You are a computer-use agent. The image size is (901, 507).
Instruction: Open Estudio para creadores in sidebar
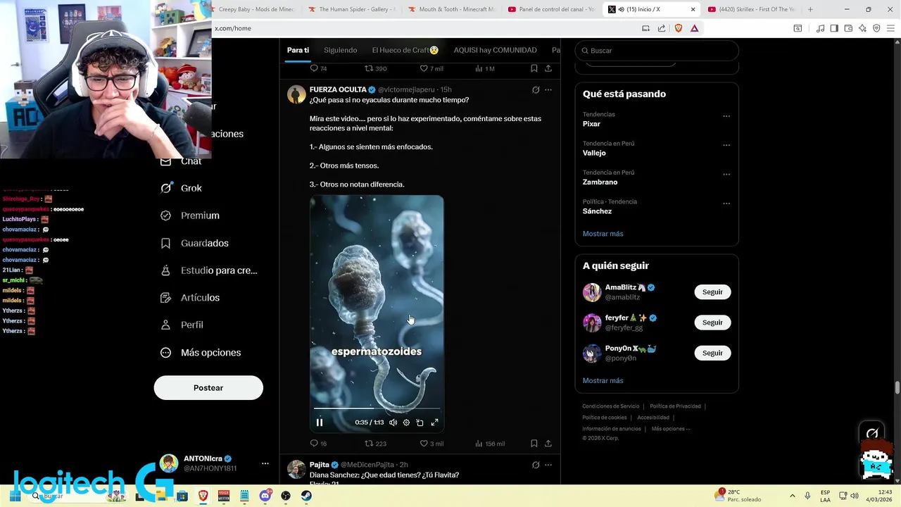209,270
